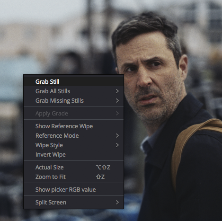Select the Wipe Style menu entry
Screen dimensions: 222x221
73,145
